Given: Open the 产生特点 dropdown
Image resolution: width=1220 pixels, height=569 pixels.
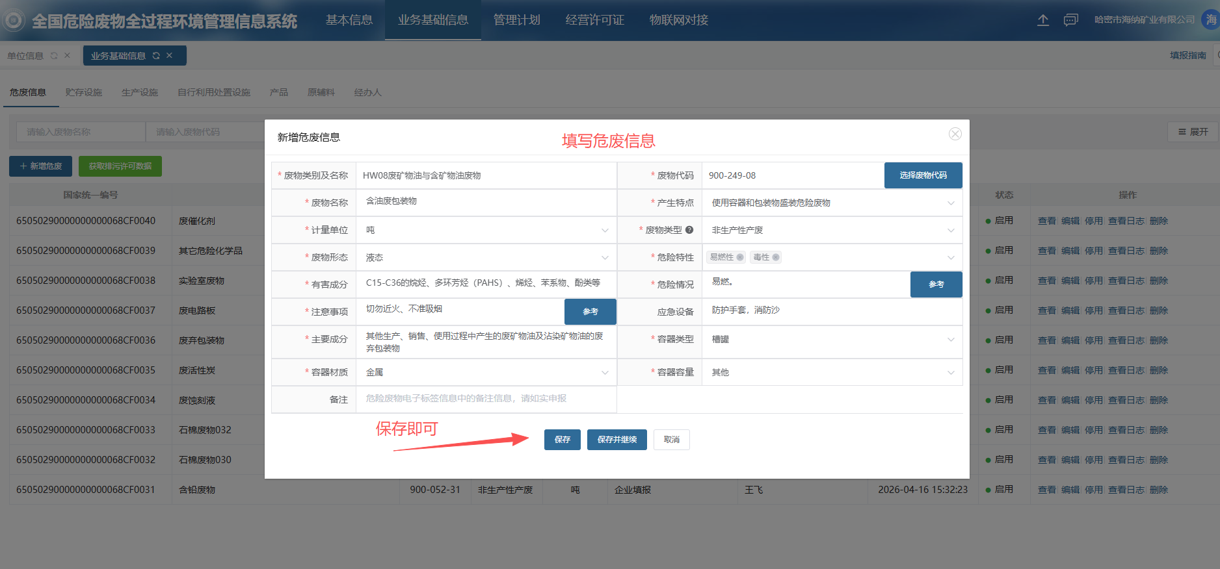Looking at the screenshot, I should pyautogui.click(x=951, y=203).
